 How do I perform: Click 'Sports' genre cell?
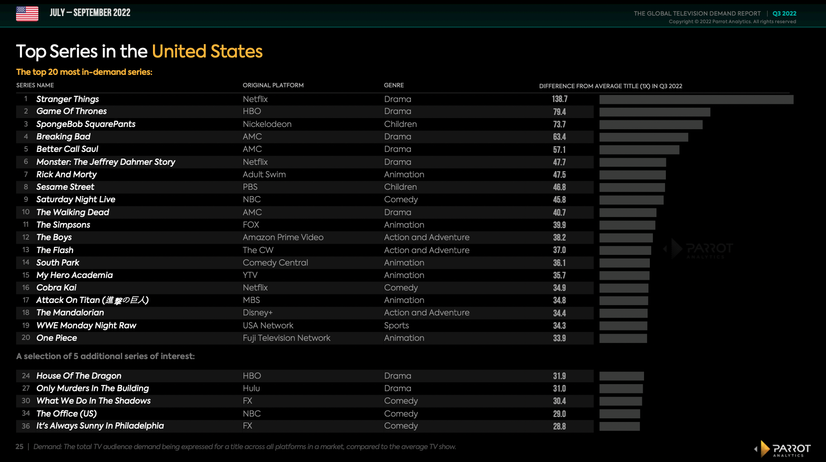[x=396, y=326]
